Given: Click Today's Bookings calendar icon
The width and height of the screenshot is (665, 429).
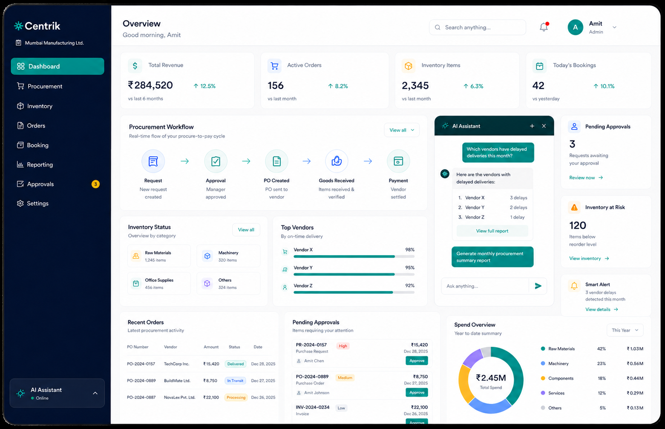Looking at the screenshot, I should [540, 66].
